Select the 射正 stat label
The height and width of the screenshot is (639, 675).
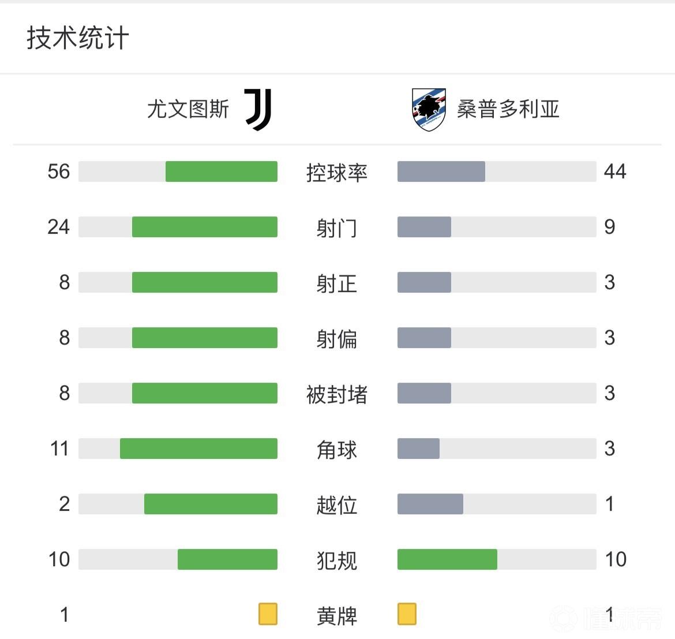click(x=337, y=283)
